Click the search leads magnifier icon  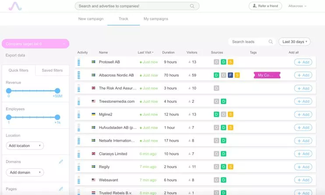point(271,42)
